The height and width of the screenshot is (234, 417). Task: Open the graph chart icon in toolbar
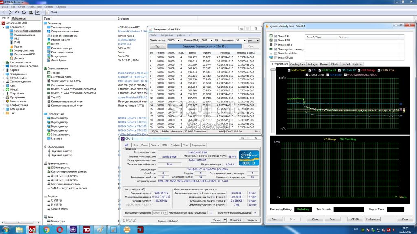click(x=37, y=12)
